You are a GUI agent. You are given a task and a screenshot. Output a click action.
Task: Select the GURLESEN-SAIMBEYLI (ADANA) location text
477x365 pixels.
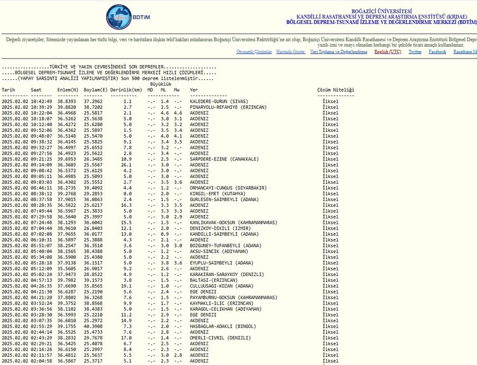click(x=224, y=200)
